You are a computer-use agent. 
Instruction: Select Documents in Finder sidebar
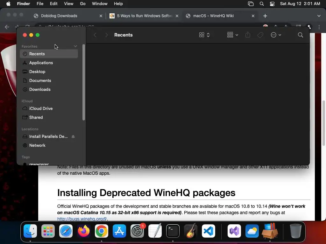49,80
